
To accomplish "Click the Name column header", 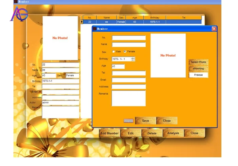I will click(107, 17).
